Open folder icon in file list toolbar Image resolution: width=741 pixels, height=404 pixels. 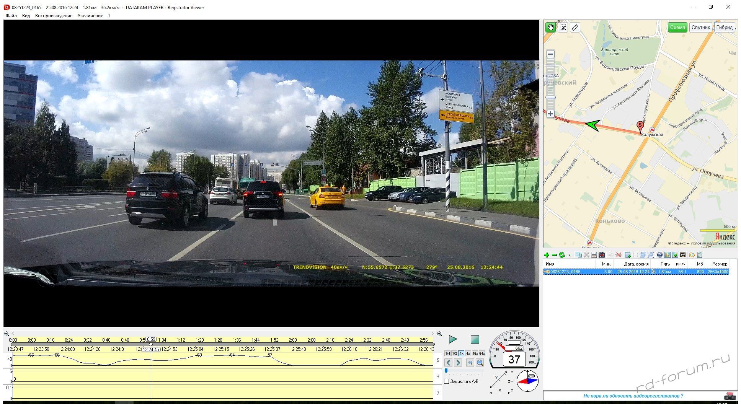(x=692, y=255)
